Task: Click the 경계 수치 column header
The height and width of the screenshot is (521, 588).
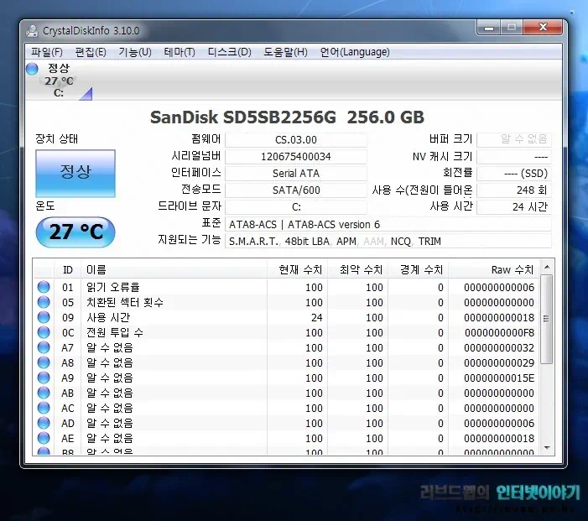Action: click(x=418, y=269)
